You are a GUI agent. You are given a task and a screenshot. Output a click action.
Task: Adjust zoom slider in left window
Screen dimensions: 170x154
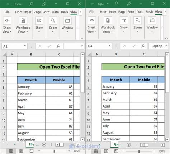tap(54, 151)
